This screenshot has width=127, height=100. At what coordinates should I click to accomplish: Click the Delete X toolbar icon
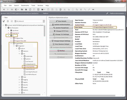(81, 10)
